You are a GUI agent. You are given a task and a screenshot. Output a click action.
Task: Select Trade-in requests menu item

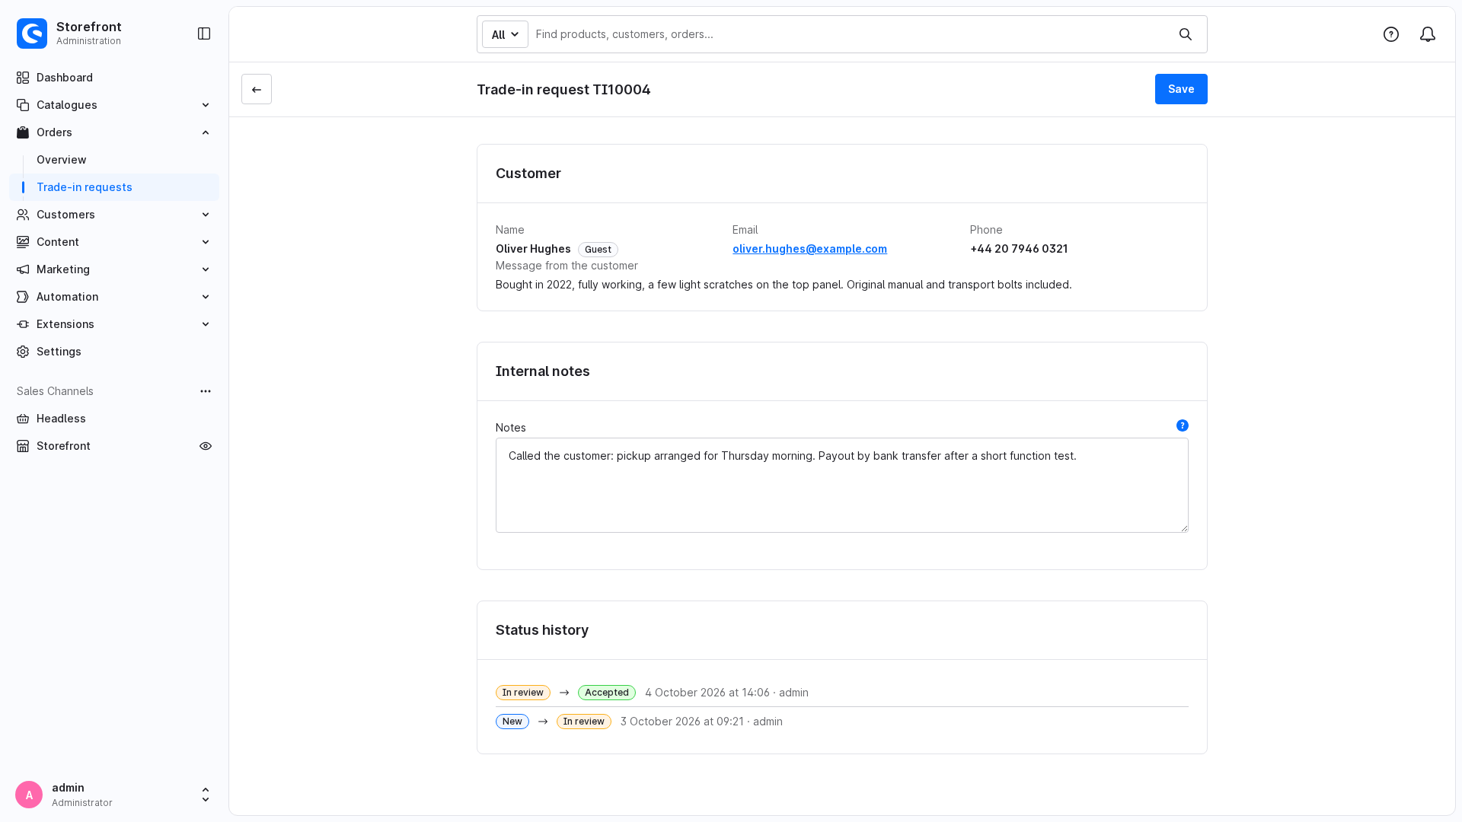tap(114, 187)
